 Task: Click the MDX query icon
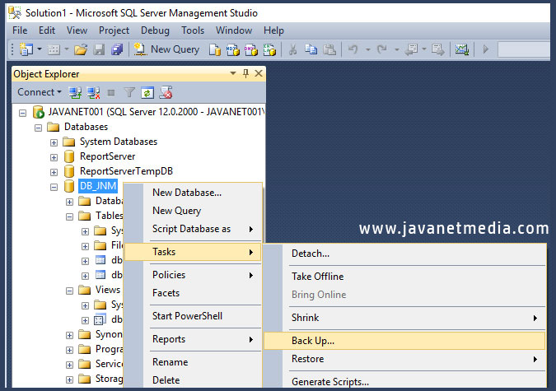tap(233, 49)
